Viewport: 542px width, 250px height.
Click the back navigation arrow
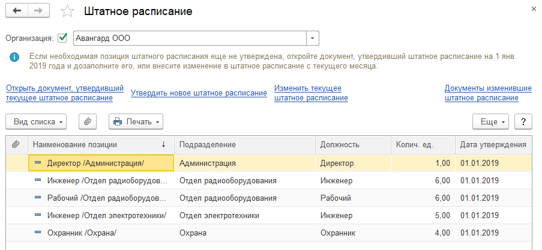(x=17, y=11)
